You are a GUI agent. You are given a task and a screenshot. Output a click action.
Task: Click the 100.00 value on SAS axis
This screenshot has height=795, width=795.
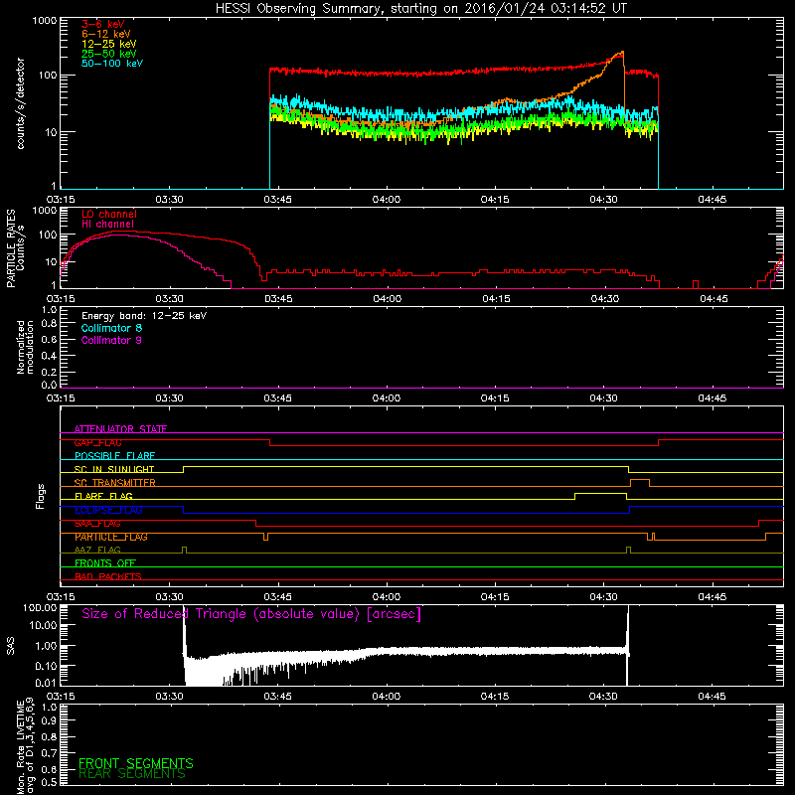click(x=40, y=607)
